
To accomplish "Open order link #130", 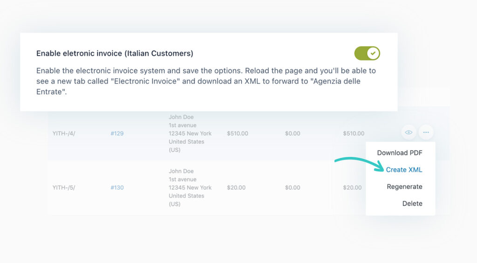I will (117, 187).
